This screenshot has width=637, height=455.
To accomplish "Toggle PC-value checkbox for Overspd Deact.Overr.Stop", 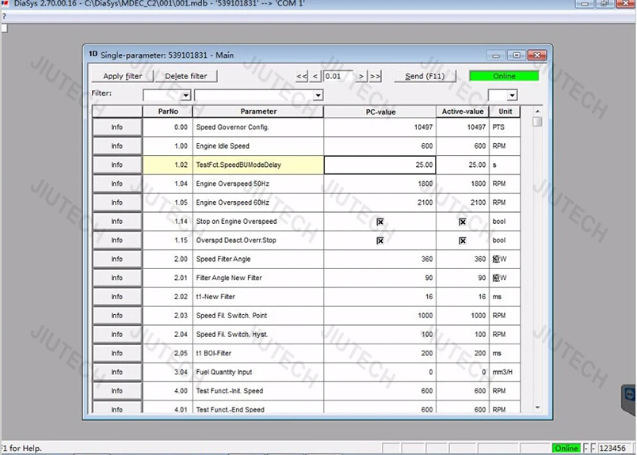I will point(380,241).
